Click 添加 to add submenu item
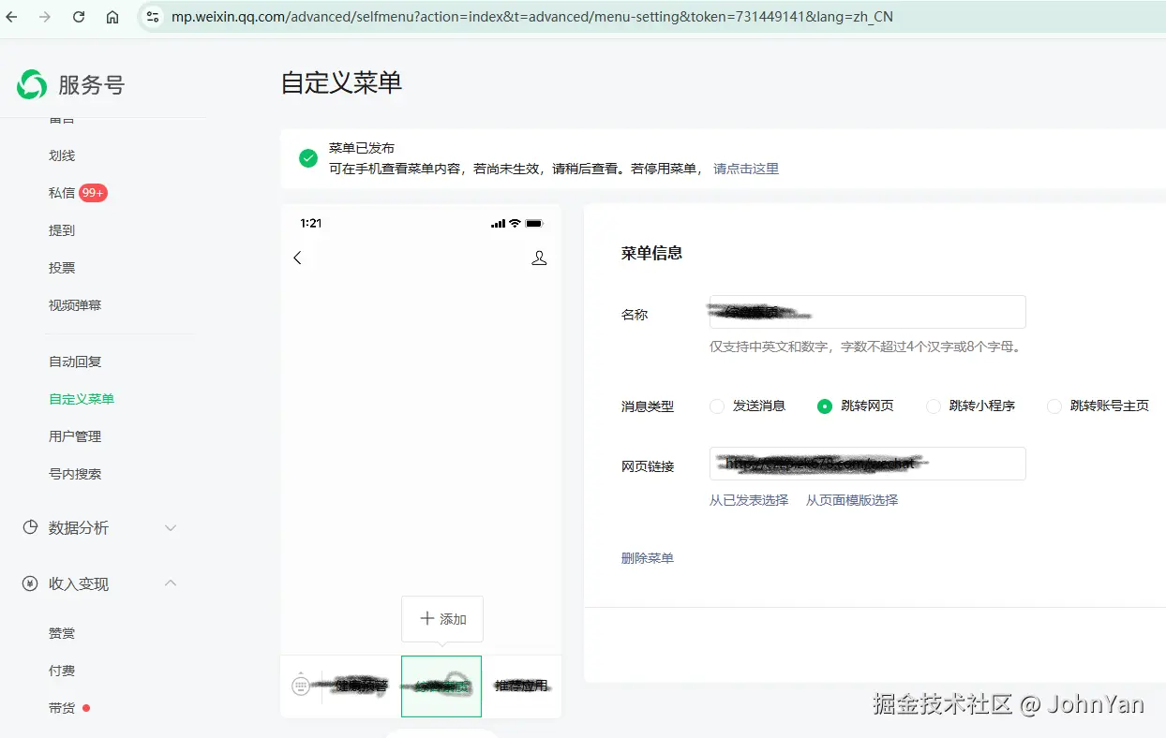1166x738 pixels. 442,619
